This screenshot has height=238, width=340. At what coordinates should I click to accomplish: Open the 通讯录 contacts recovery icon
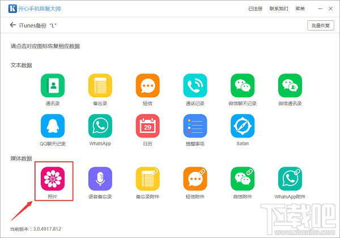click(53, 85)
